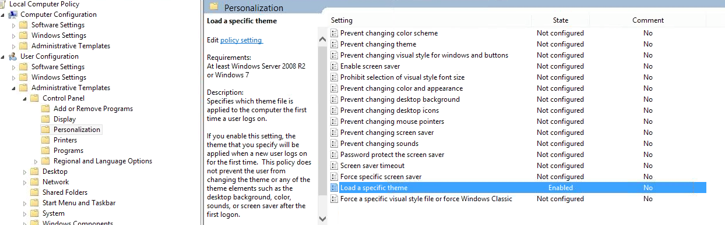
Task: Click the Computer Configuration icon
Action: coord(13,15)
